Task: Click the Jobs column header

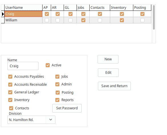Action: (x=83, y=7)
